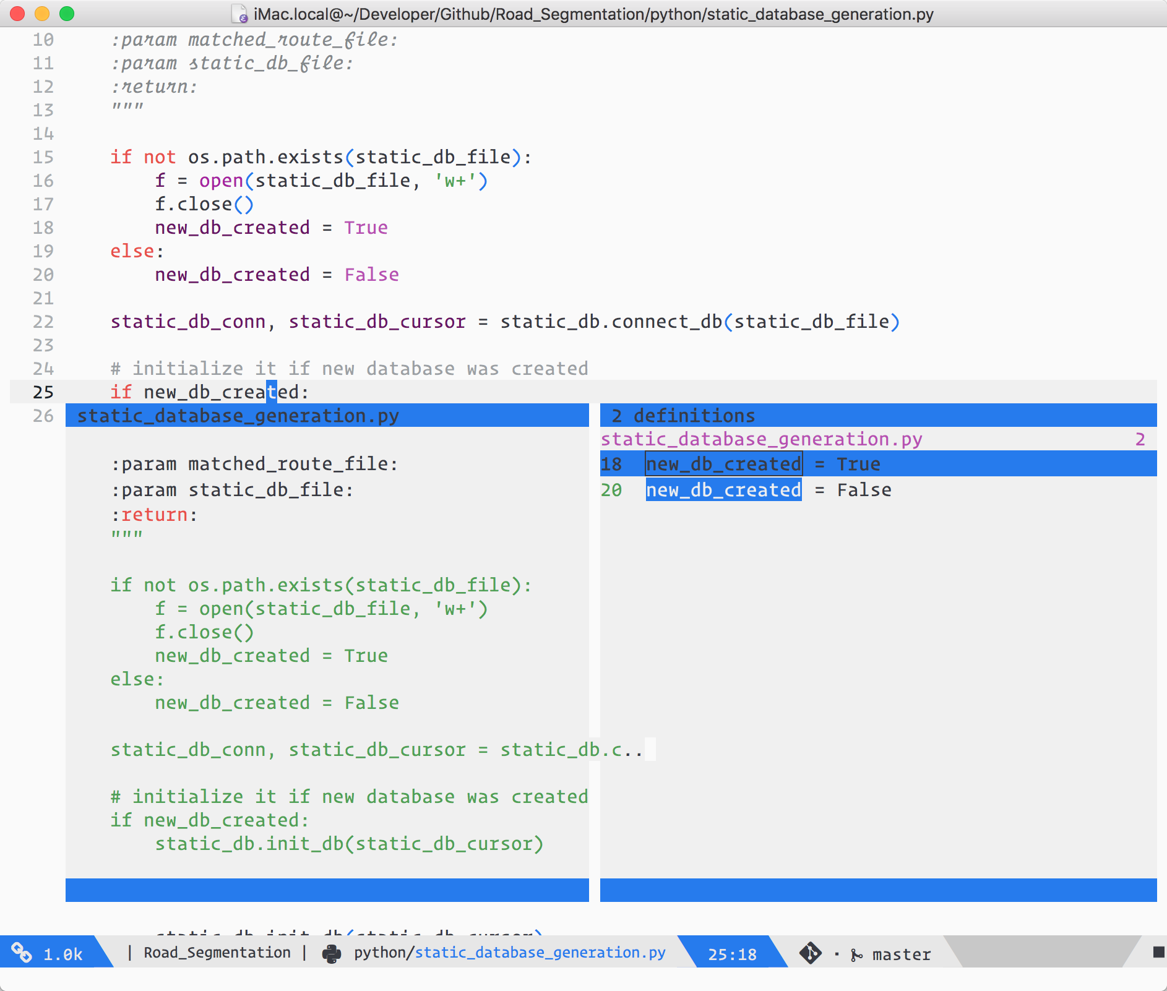Click the proxy document icon in the title bar

tap(240, 15)
